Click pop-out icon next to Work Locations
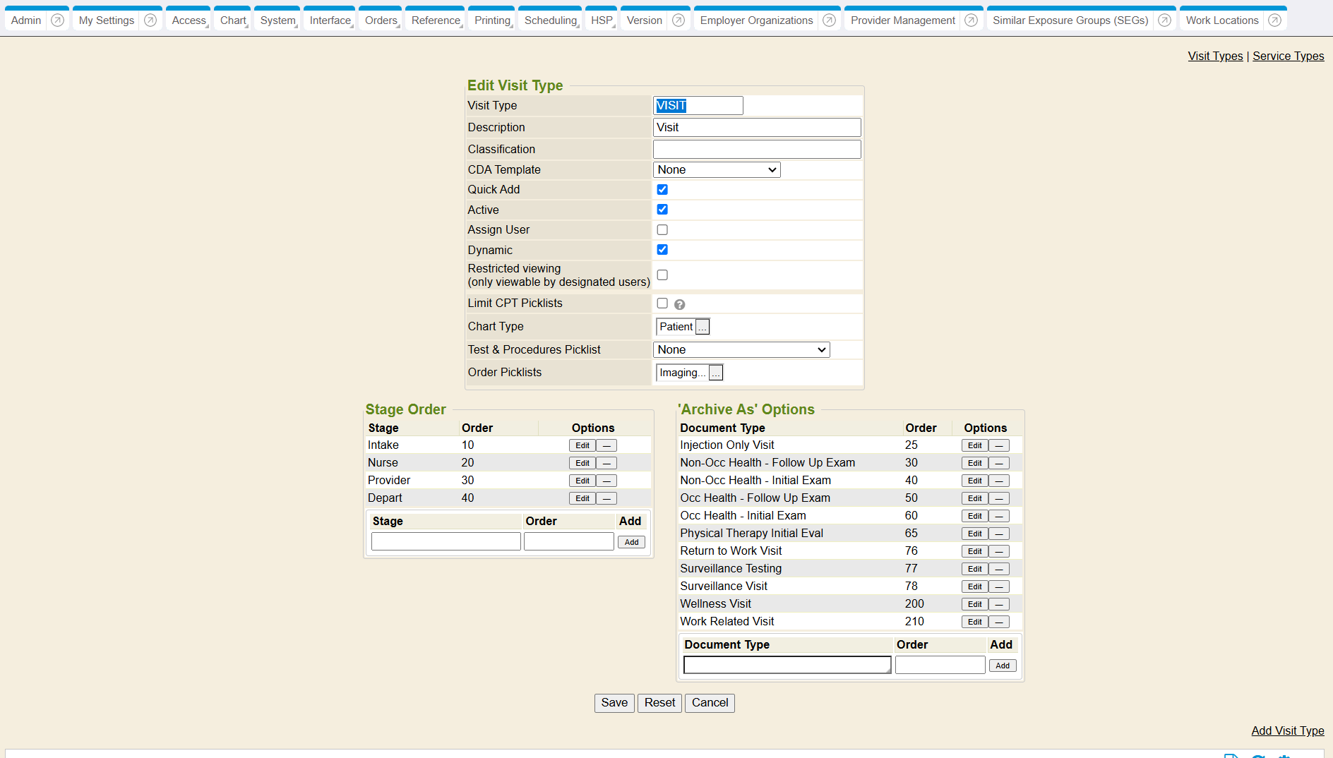 [1274, 20]
